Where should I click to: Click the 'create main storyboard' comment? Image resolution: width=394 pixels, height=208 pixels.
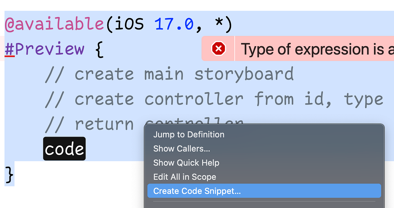pos(169,74)
